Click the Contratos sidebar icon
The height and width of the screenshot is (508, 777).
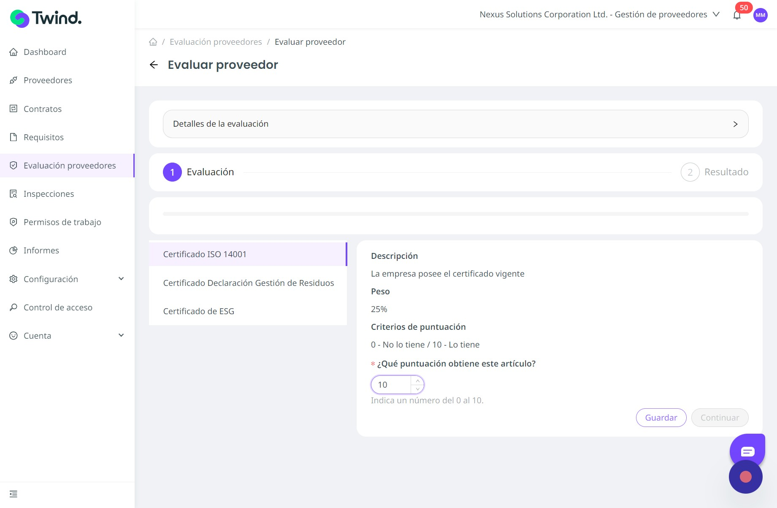coord(14,109)
